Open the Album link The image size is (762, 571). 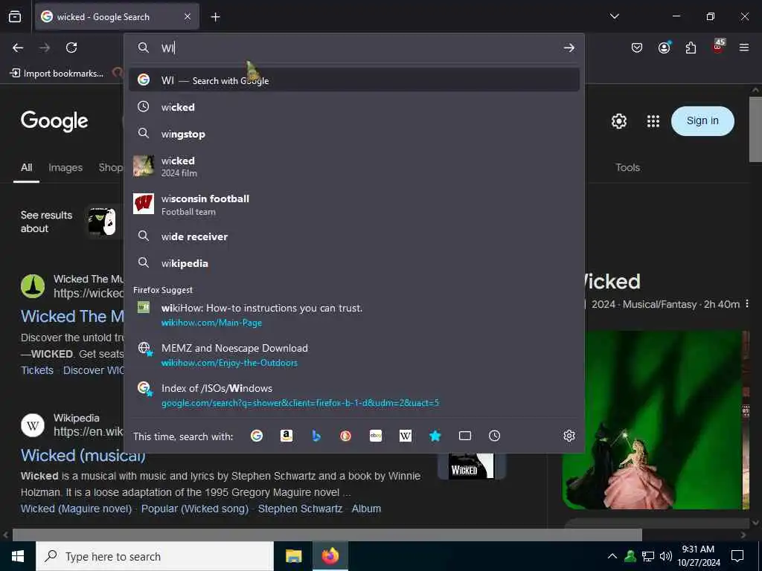coord(366,509)
